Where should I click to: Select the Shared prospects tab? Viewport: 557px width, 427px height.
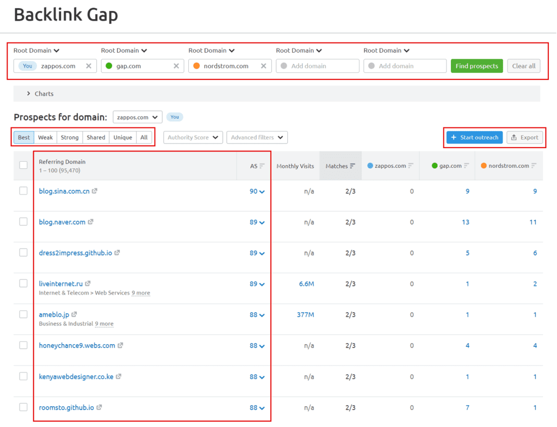96,137
